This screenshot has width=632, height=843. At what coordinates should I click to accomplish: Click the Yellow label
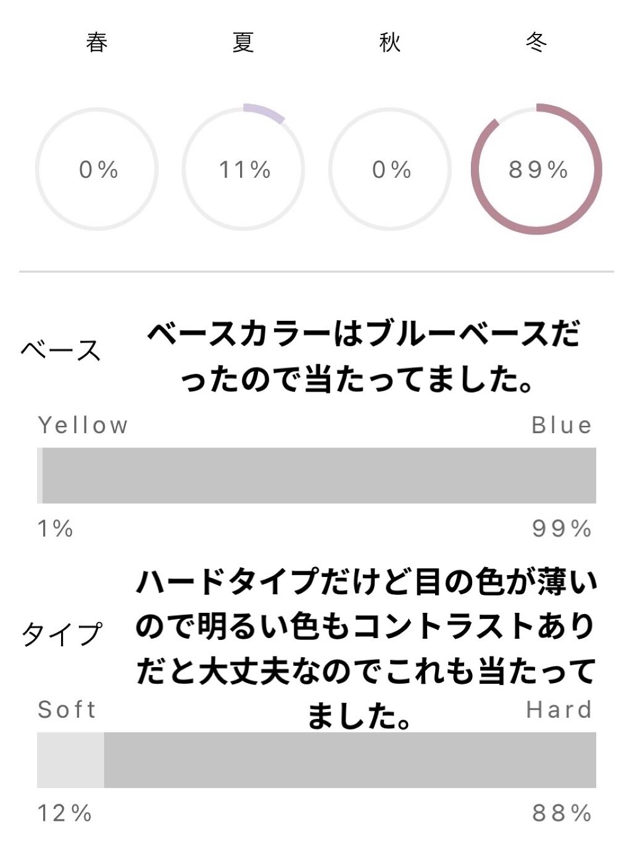point(83,425)
